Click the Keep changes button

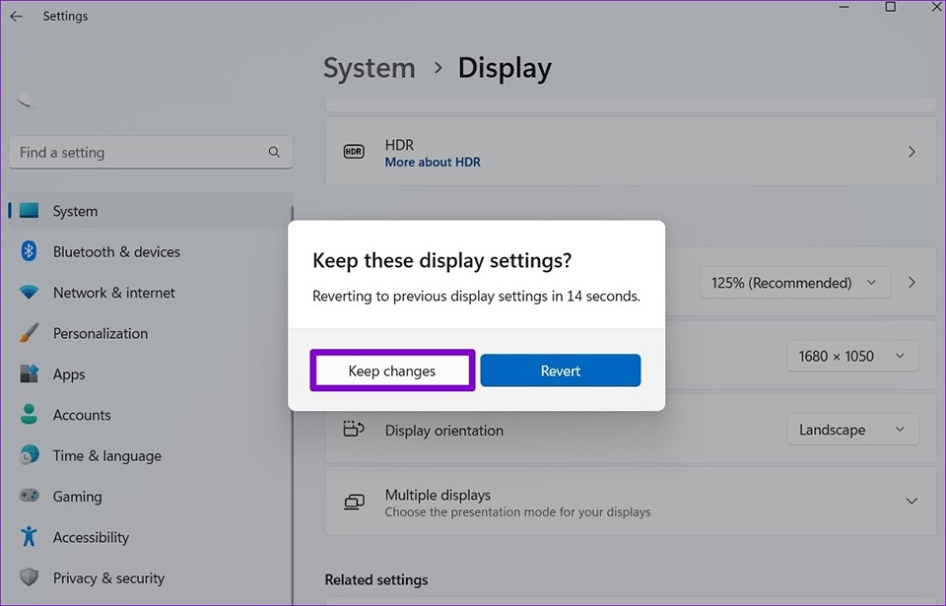[x=391, y=370]
